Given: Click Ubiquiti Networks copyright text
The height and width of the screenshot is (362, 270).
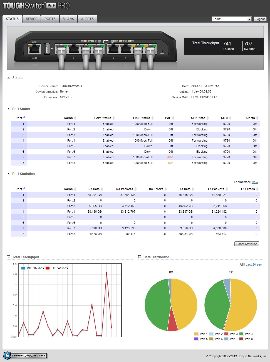Looking at the screenshot, I should pyautogui.click(x=236, y=356).
